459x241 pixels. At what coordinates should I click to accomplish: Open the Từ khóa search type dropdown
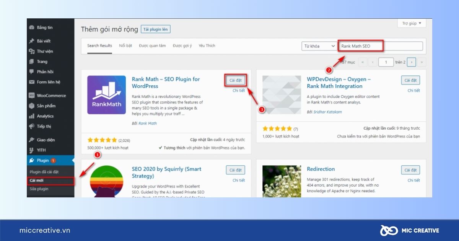click(x=319, y=46)
